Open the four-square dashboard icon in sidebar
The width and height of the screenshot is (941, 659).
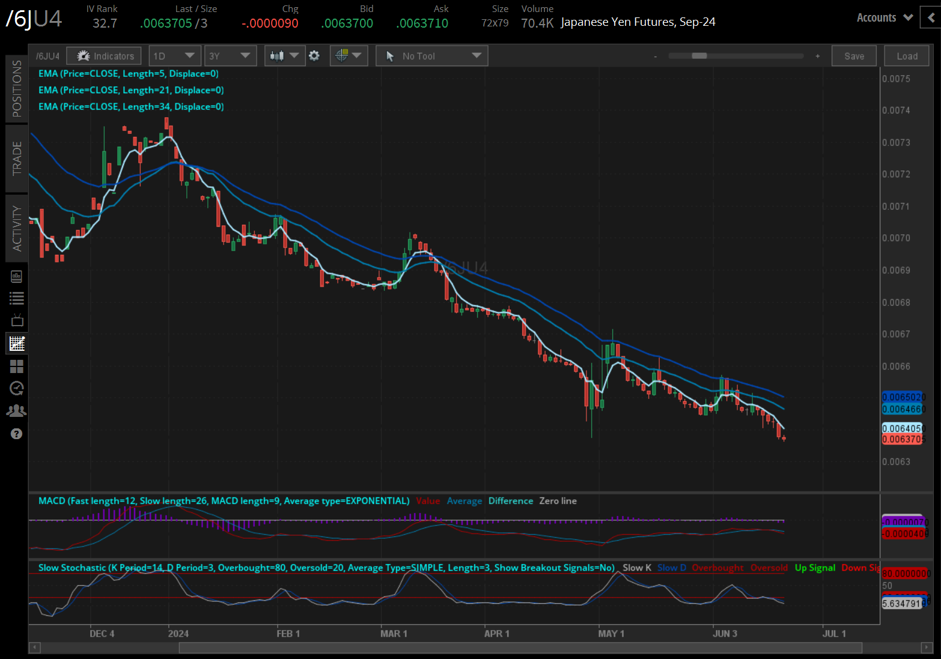[x=17, y=366]
